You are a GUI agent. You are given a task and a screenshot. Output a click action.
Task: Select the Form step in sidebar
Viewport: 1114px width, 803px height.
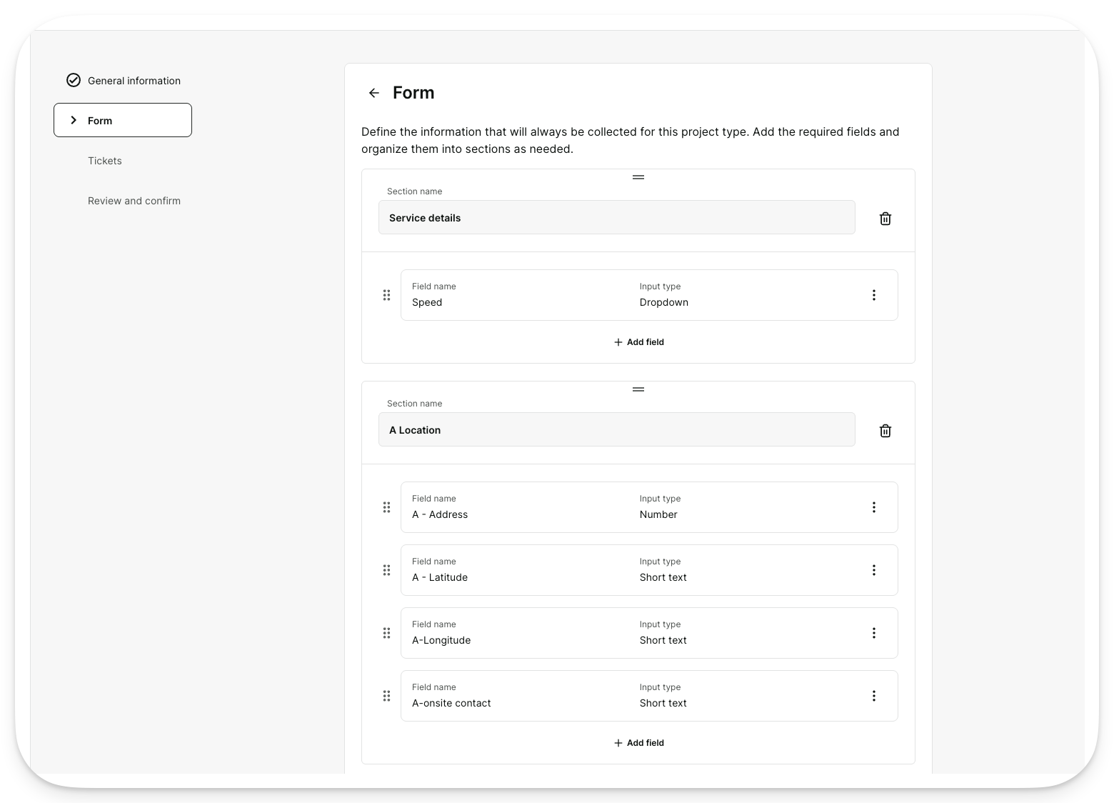point(123,120)
